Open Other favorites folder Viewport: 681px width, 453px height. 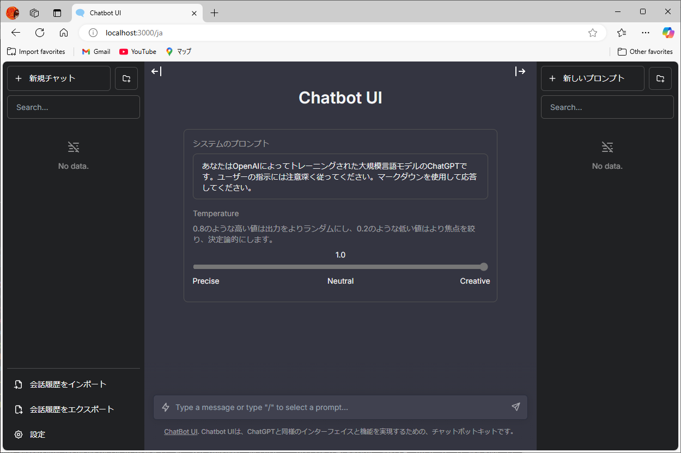pos(645,52)
